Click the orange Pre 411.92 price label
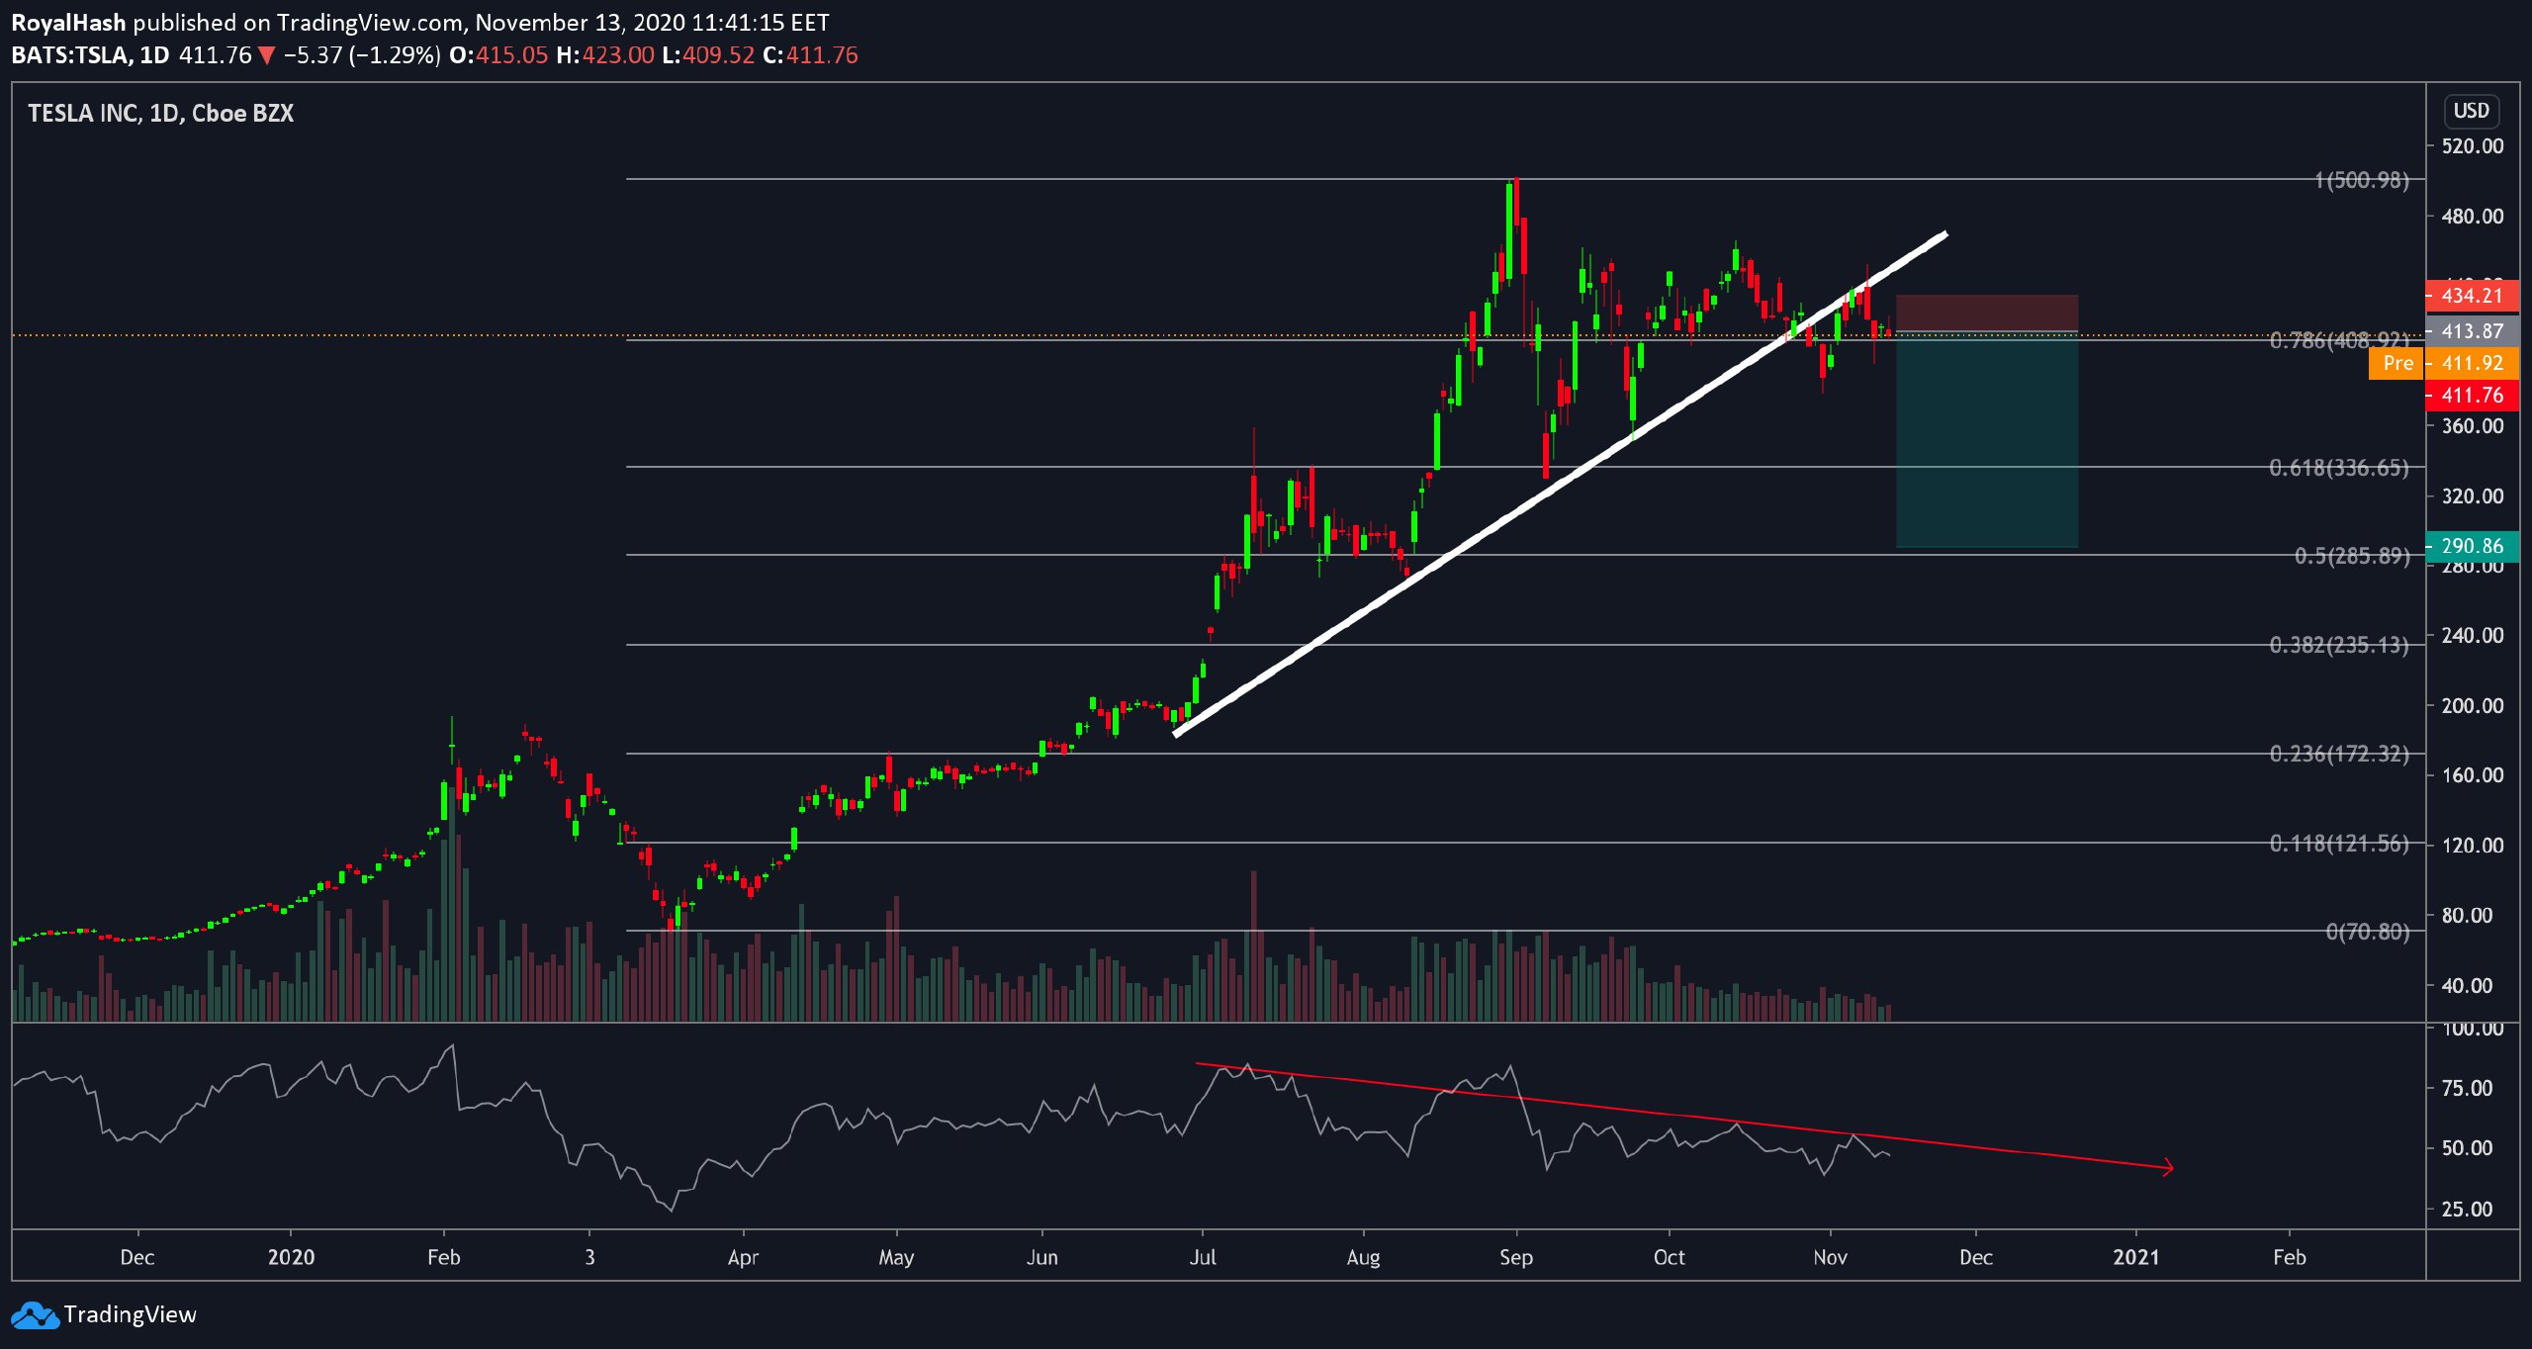Screen dimensions: 2532x1349 pos(2444,363)
